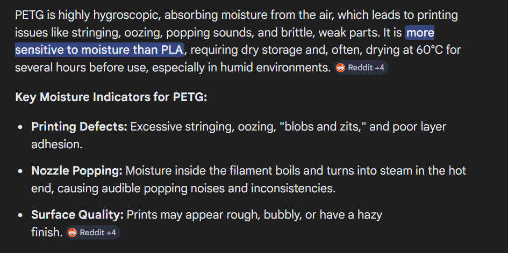Open the Reddit +4 source chip in first paragraph
The height and width of the screenshot is (253, 508).
(x=360, y=68)
